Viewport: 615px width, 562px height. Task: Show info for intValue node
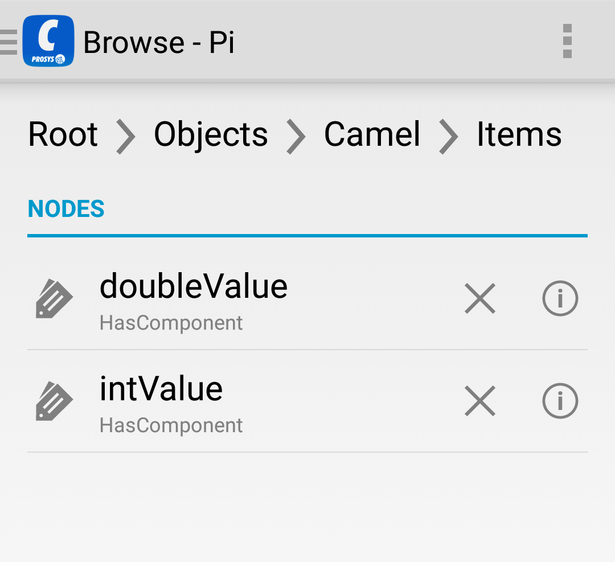560,401
